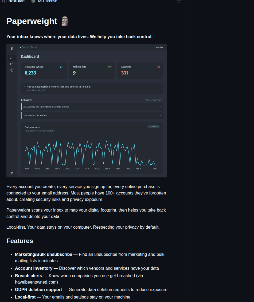The height and width of the screenshot is (302, 254).
Task: Click inbox icon on Messages synced card
Action: pos(62,67)
